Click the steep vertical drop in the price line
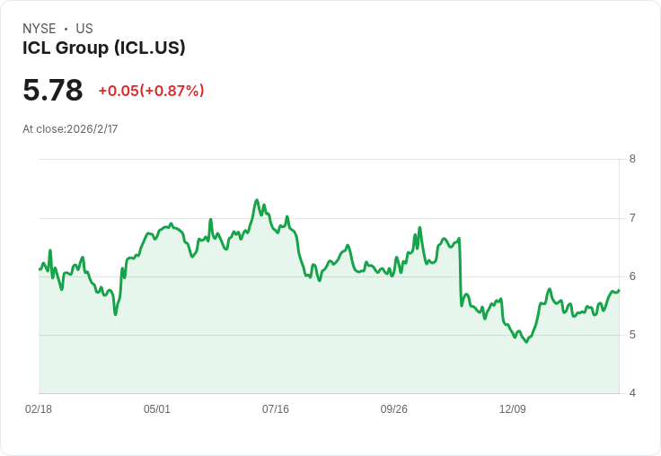This screenshot has height=456, width=661. [x=461, y=272]
